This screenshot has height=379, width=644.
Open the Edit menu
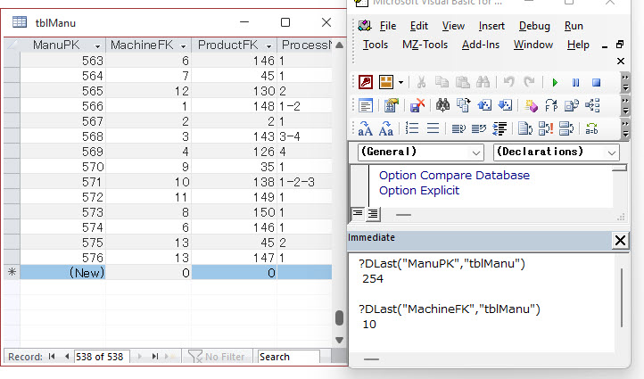419,26
